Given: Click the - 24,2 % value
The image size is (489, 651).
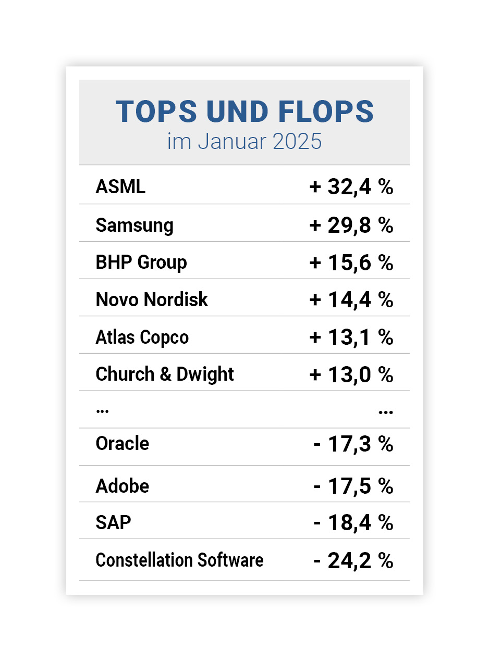Looking at the screenshot, I should pos(353,560).
